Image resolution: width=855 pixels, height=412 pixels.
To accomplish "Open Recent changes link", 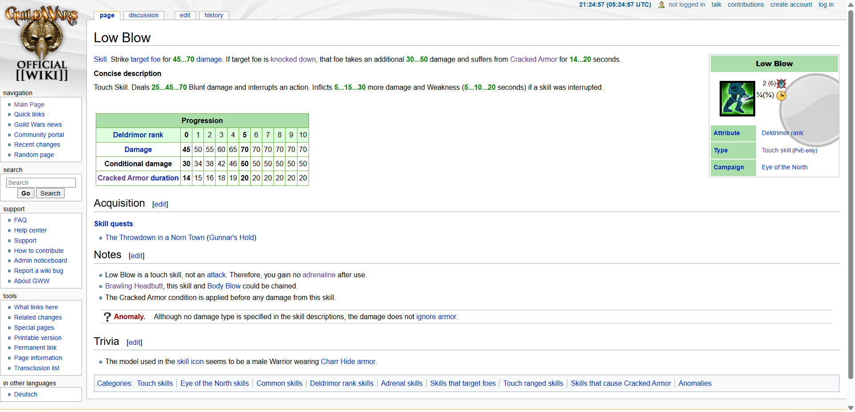I will [37, 144].
